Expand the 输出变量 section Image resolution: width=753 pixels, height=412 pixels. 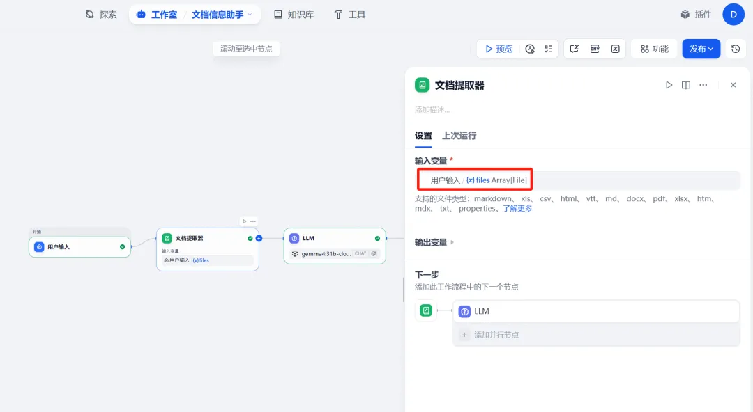(x=434, y=242)
